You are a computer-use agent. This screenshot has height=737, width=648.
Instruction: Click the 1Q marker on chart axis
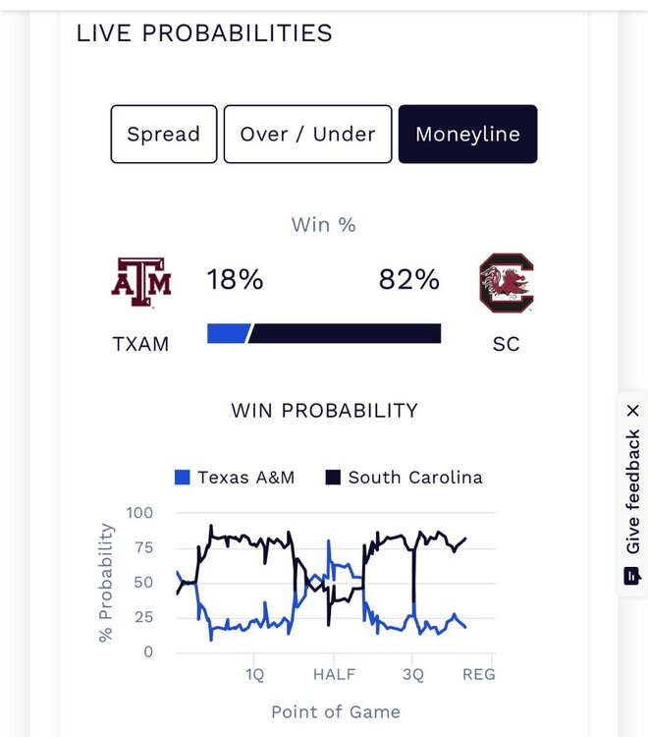click(x=254, y=674)
